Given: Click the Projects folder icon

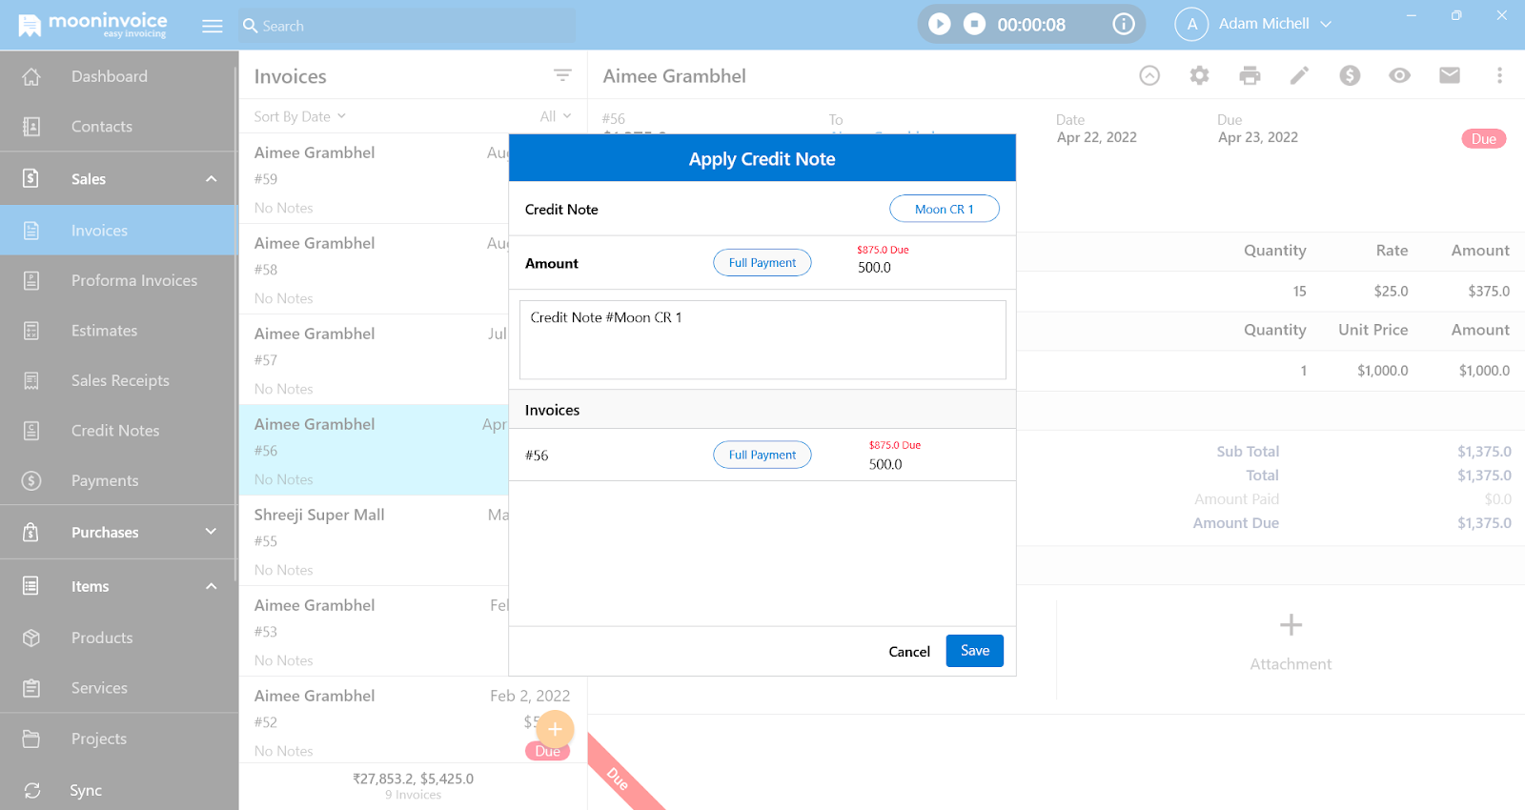Looking at the screenshot, I should point(31,739).
